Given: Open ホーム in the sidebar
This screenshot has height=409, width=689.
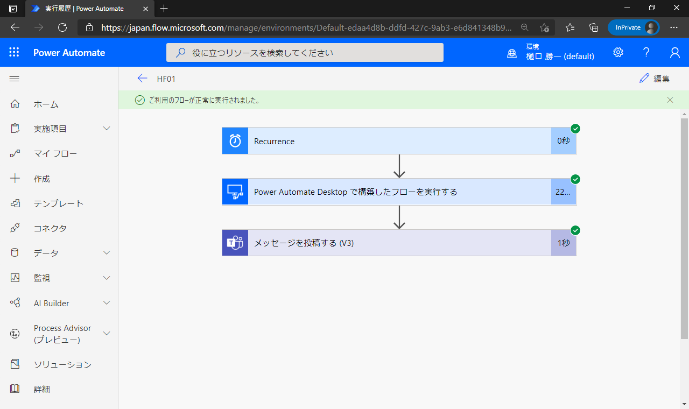Looking at the screenshot, I should pyautogui.click(x=46, y=104).
